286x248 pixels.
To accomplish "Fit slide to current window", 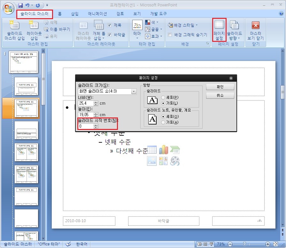I will pyautogui.click(x=275, y=244).
